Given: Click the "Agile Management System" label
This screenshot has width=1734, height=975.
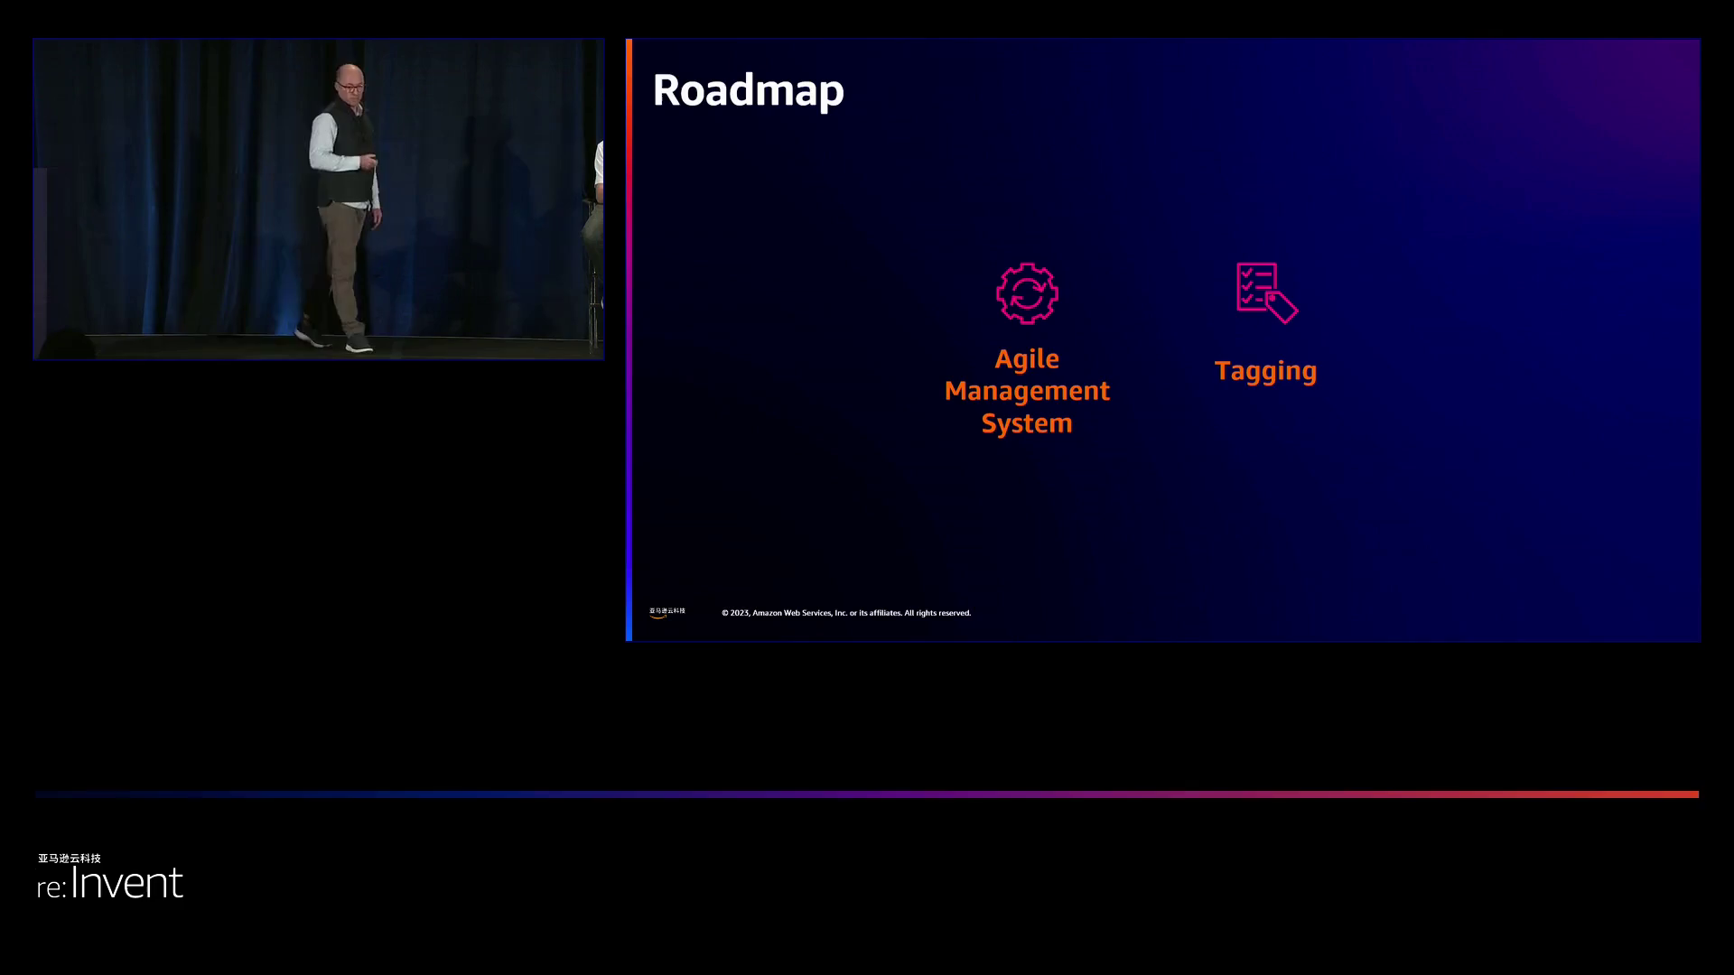Looking at the screenshot, I should [1027, 391].
